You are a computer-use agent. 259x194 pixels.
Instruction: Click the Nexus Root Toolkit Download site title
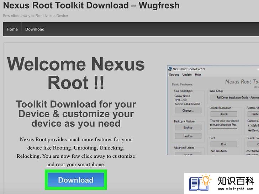(x=91, y=5)
